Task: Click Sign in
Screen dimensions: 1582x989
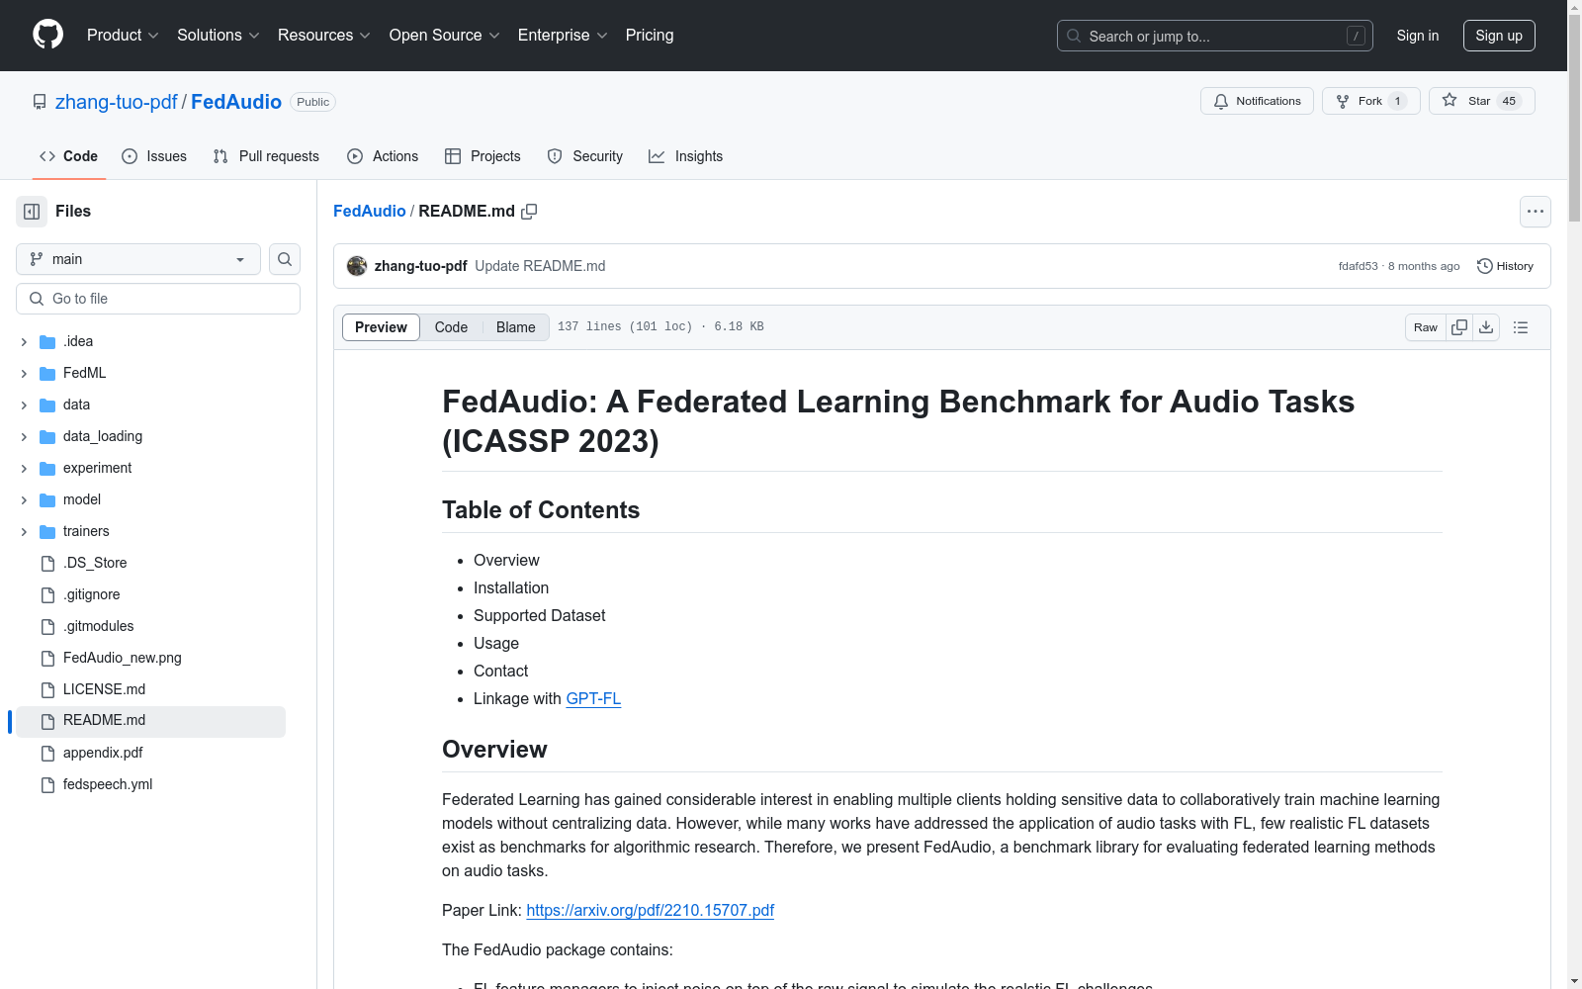Action: [x=1418, y=36]
